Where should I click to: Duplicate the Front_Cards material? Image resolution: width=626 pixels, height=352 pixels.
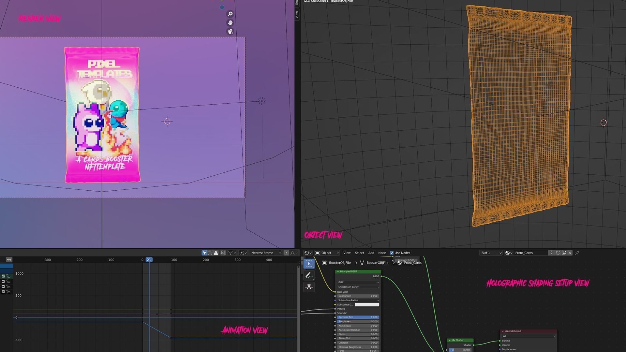tap(564, 253)
